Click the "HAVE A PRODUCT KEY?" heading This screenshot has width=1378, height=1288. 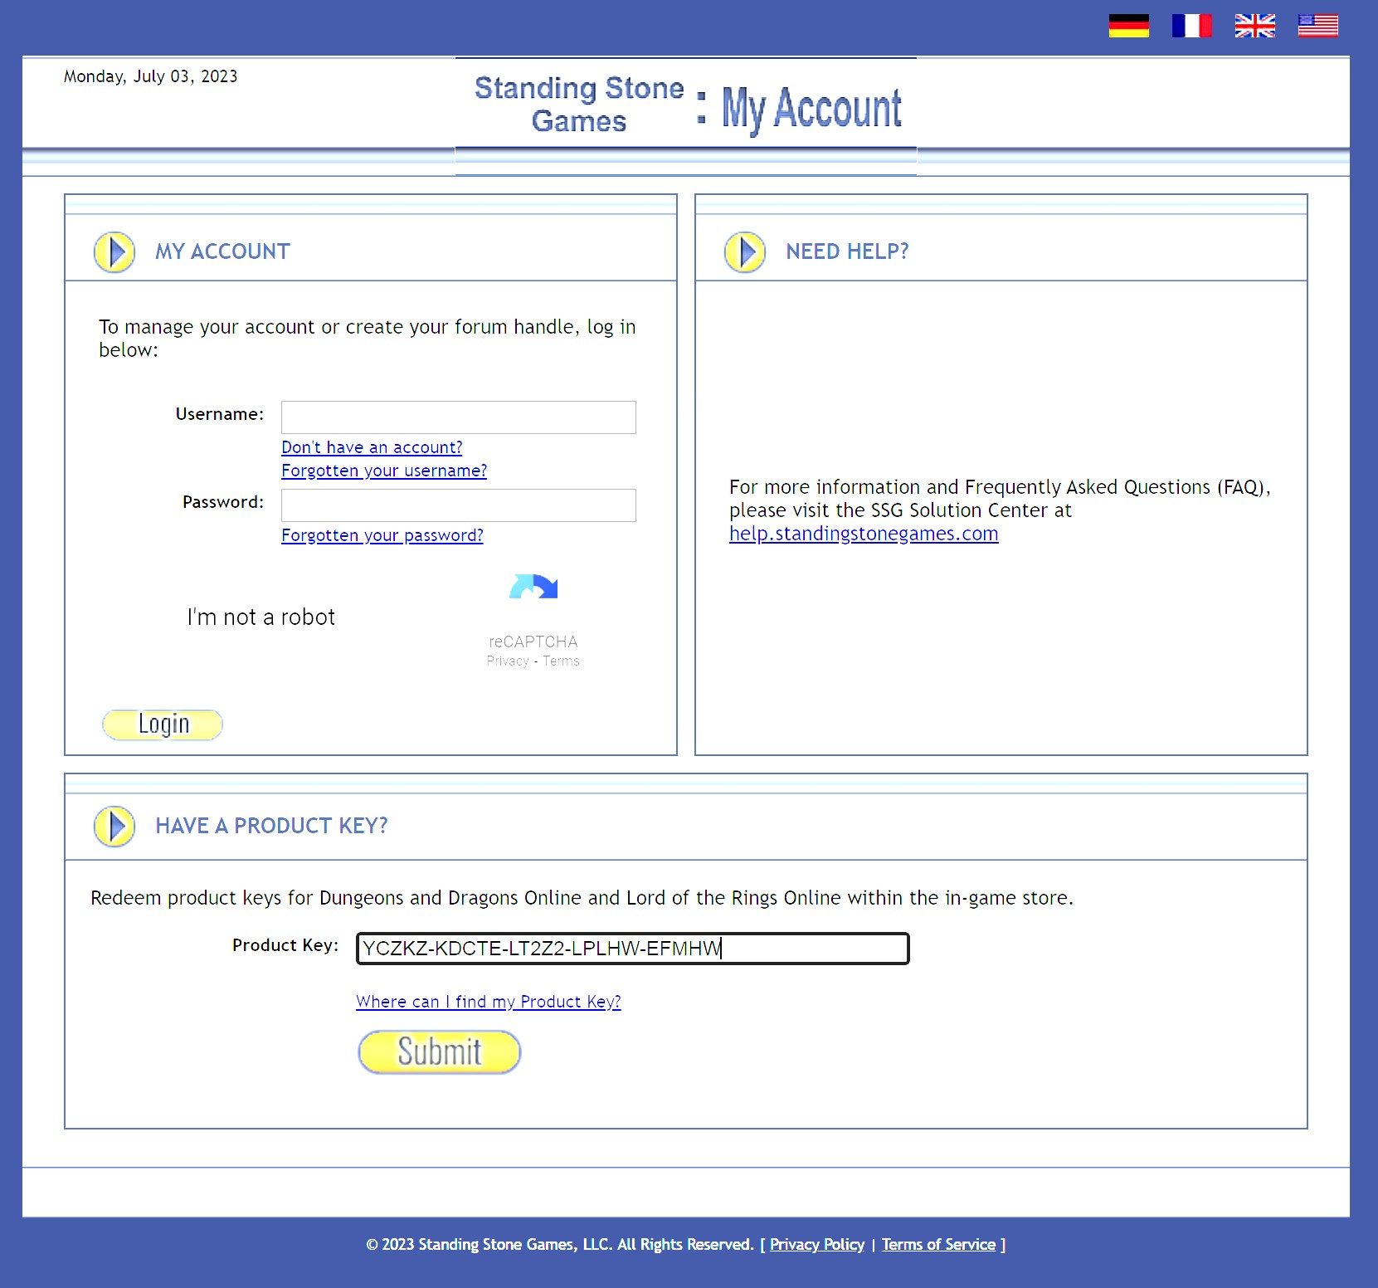coord(272,826)
